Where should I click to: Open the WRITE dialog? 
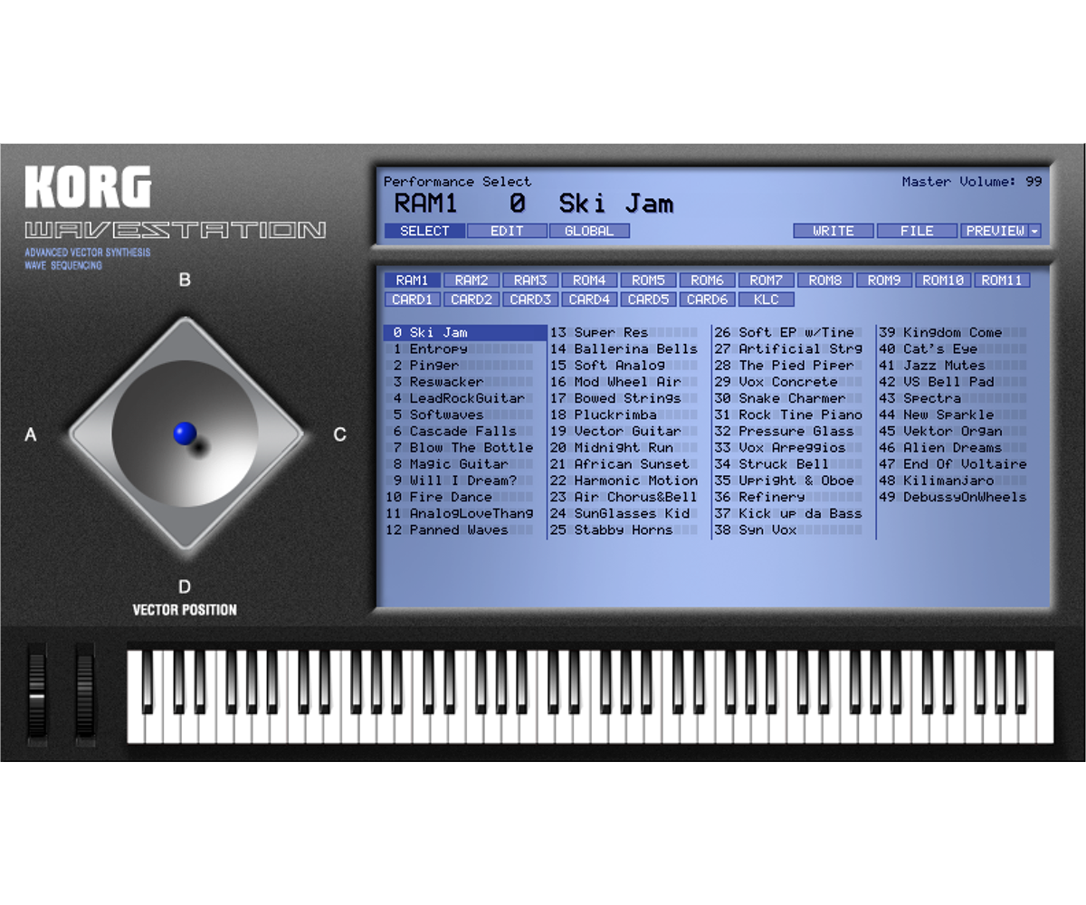click(832, 230)
